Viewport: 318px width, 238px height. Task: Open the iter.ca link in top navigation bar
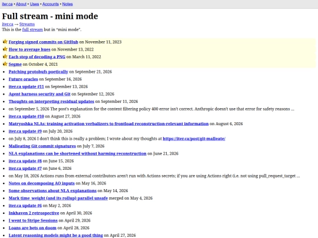(7, 4)
